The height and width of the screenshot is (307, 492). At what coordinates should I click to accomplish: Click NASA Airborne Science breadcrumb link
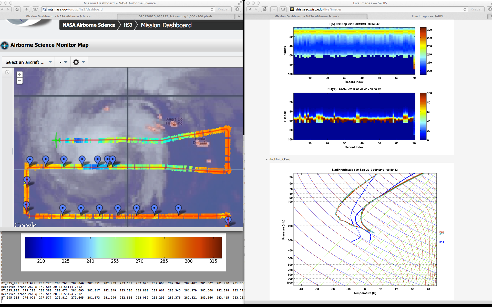click(x=89, y=25)
